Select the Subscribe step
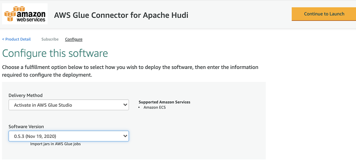356x161 pixels. [50, 39]
